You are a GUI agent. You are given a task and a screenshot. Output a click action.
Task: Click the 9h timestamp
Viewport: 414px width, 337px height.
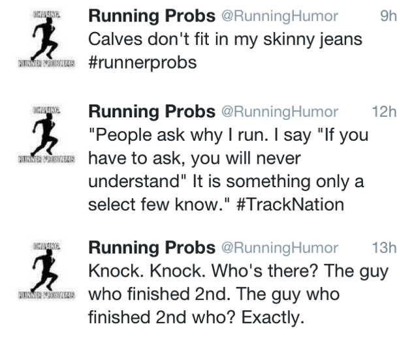387,16
